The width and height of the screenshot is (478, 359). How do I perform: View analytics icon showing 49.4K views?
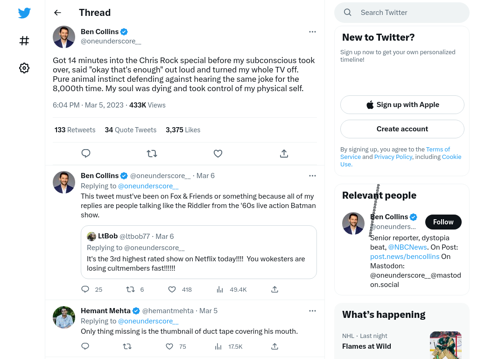click(x=220, y=289)
